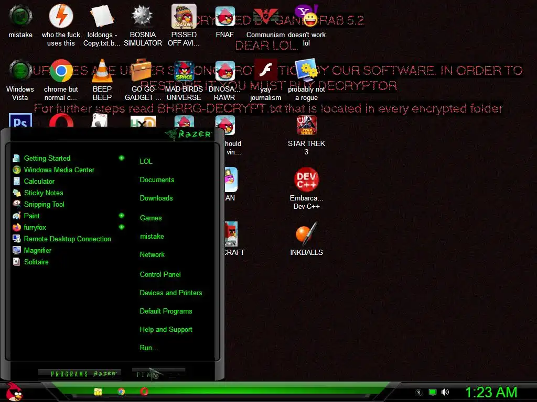Click the green monitor tray icon
This screenshot has height=402, width=537.
(x=433, y=392)
